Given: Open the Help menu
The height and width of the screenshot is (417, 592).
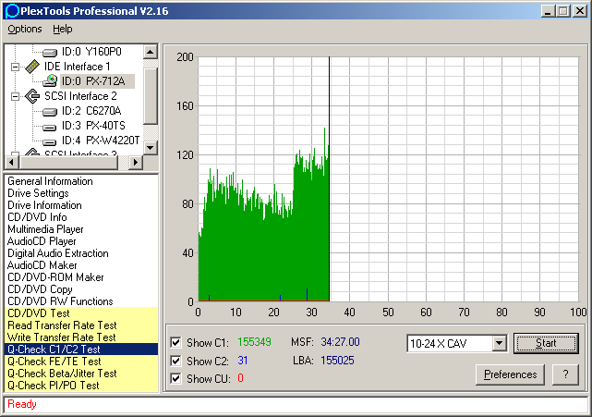Looking at the screenshot, I should [x=63, y=29].
